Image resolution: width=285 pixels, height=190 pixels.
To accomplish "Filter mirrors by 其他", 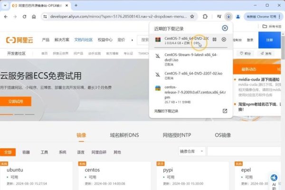I will pyautogui.click(x=117, y=152).
